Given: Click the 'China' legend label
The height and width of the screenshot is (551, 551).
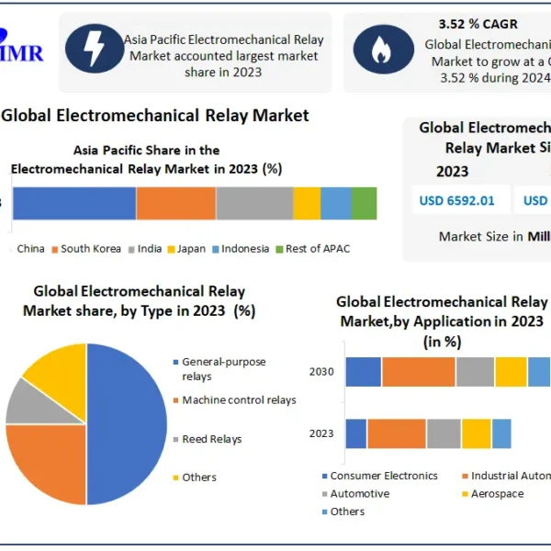Looking at the screenshot, I should coord(31,249).
